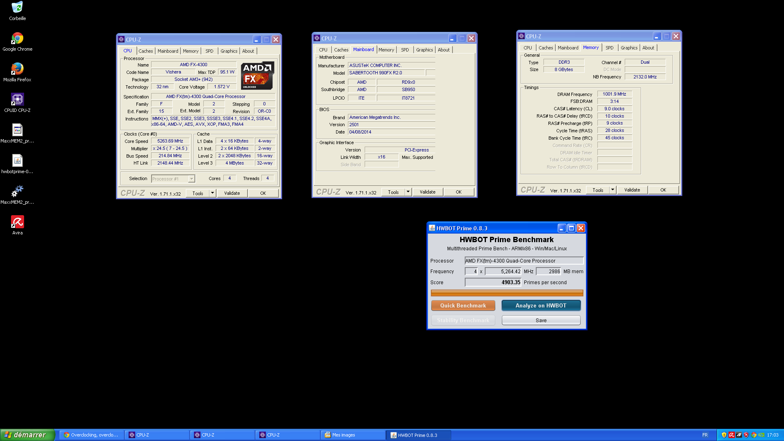This screenshot has height=441, width=784.
Task: Expand Processor #1 selection dropdown
Action: (x=192, y=179)
